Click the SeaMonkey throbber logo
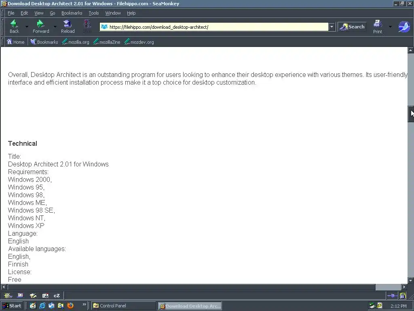Image resolution: width=414 pixels, height=311 pixels. click(404, 27)
